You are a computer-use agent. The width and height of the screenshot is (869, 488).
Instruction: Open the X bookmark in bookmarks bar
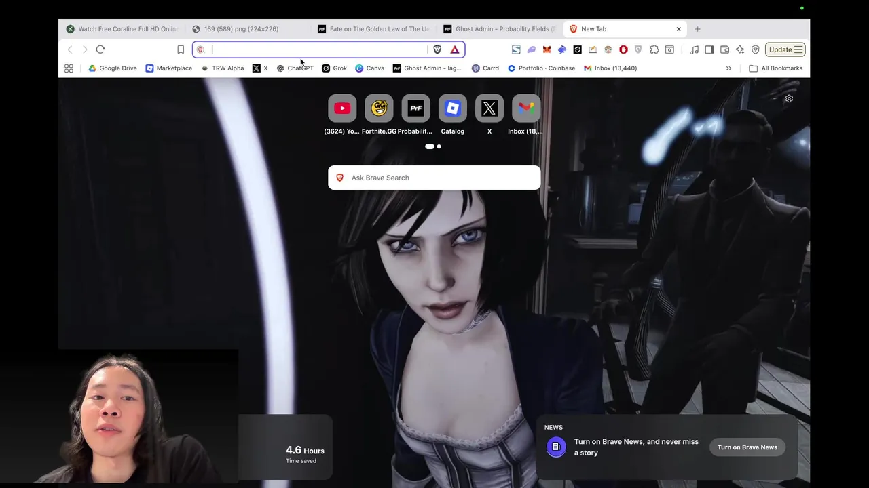(x=260, y=68)
